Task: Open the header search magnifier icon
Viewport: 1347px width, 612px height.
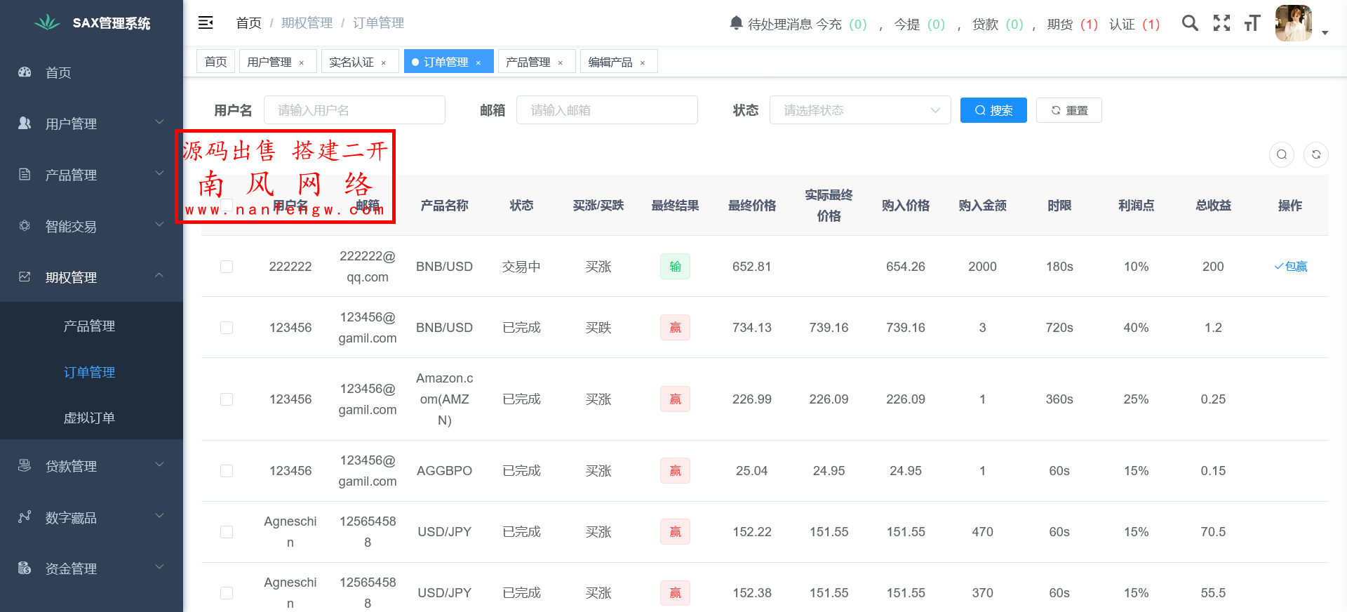Action: 1190,23
